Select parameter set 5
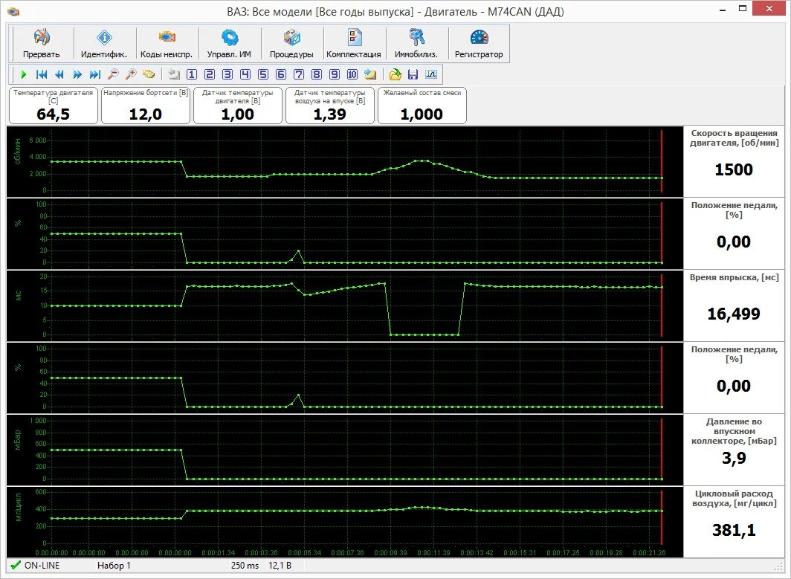This screenshot has width=791, height=579. point(263,74)
